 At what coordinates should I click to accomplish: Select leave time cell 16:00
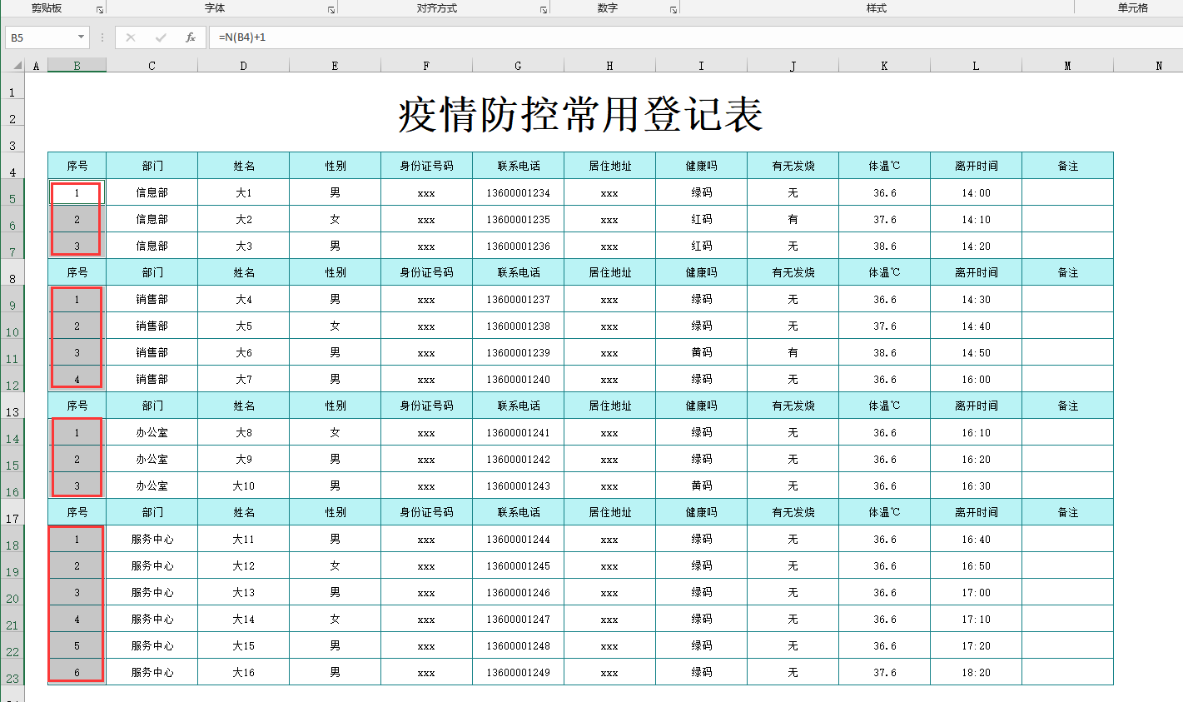976,379
